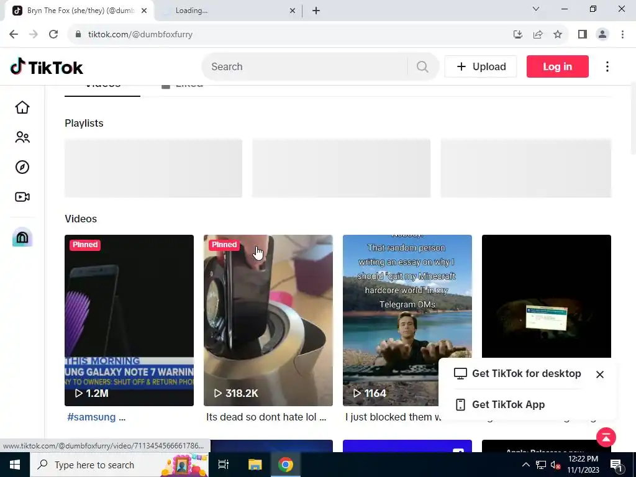Click the Upload button
This screenshot has height=477, width=636.
click(x=481, y=66)
